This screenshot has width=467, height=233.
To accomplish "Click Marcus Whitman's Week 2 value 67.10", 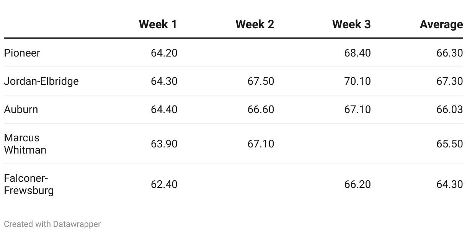I will pyautogui.click(x=261, y=144).
